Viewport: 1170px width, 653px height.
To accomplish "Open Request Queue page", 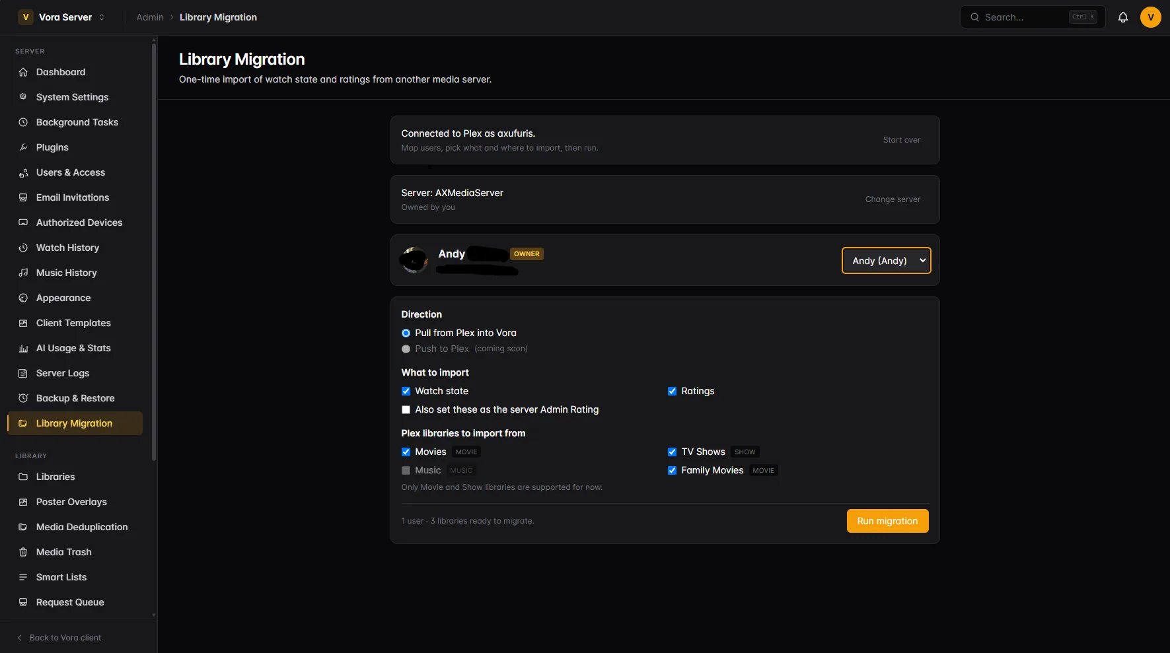I will click(75, 602).
